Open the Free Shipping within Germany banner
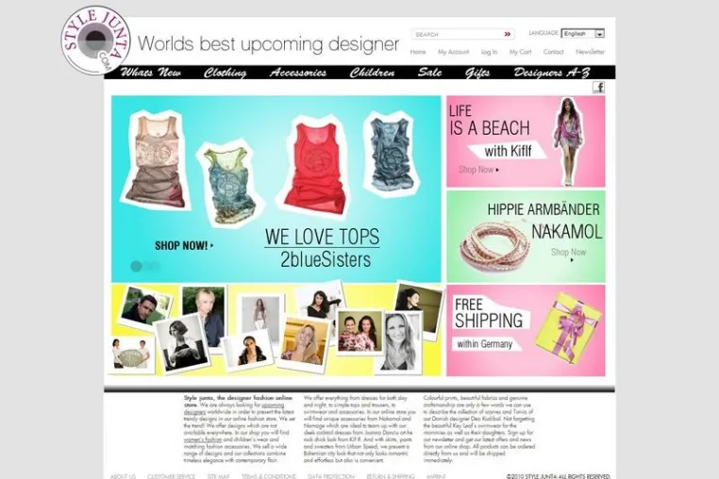719x479 pixels. tap(526, 330)
